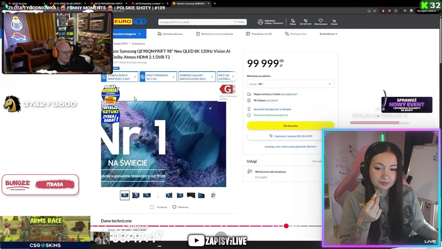Add TV to cart with Do koszyka

[x=290, y=126]
